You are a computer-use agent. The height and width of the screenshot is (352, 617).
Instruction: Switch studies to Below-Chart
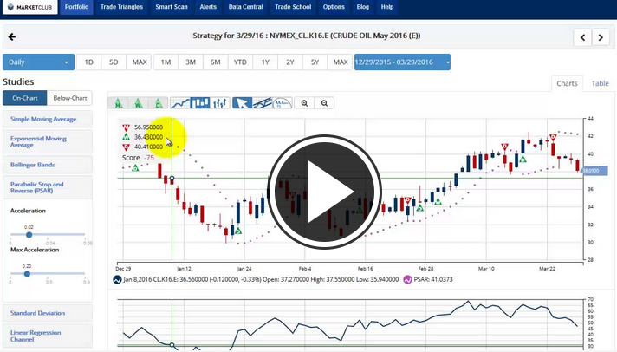[x=68, y=98]
